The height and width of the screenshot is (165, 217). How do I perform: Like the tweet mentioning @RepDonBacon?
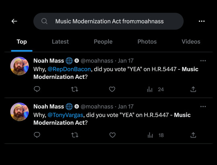point(112,89)
